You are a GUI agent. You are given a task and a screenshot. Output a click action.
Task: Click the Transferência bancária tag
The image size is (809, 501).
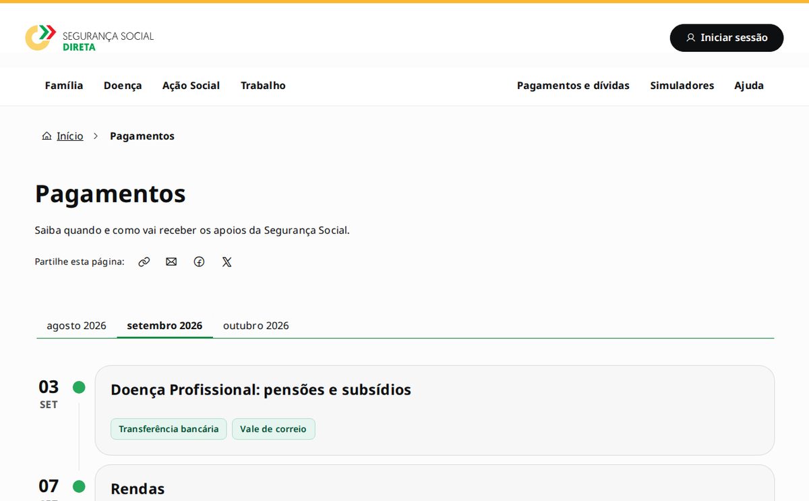[x=169, y=429]
